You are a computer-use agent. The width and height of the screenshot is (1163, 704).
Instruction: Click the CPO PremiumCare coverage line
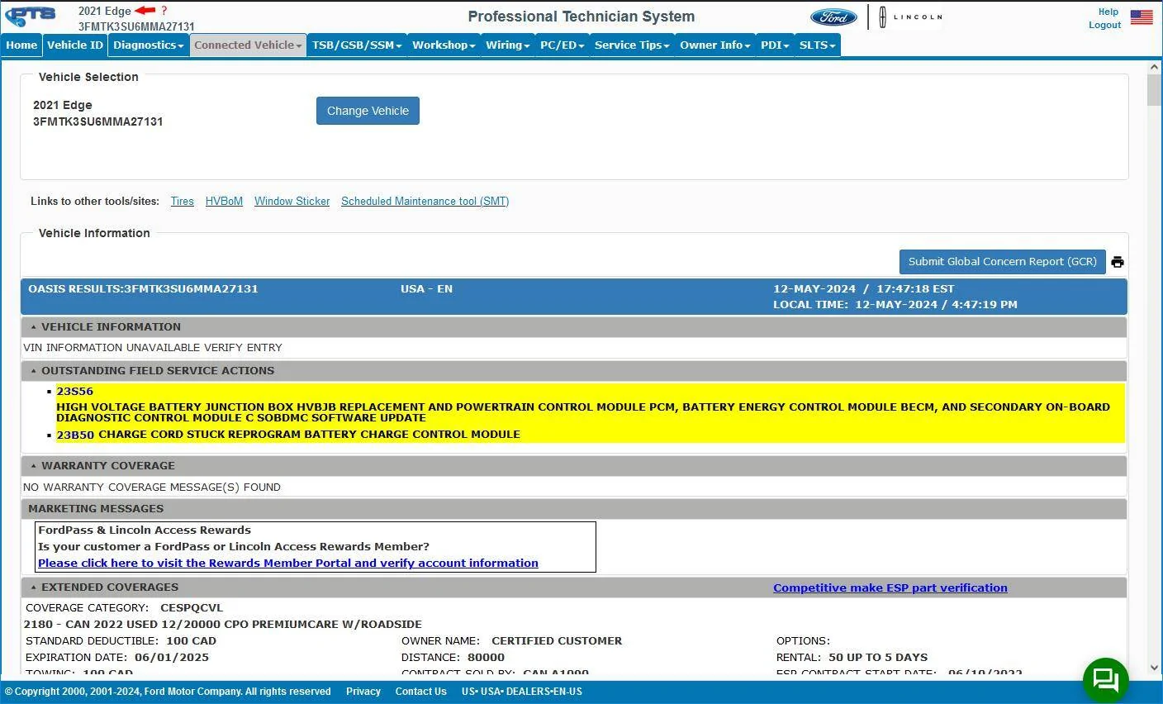point(222,625)
